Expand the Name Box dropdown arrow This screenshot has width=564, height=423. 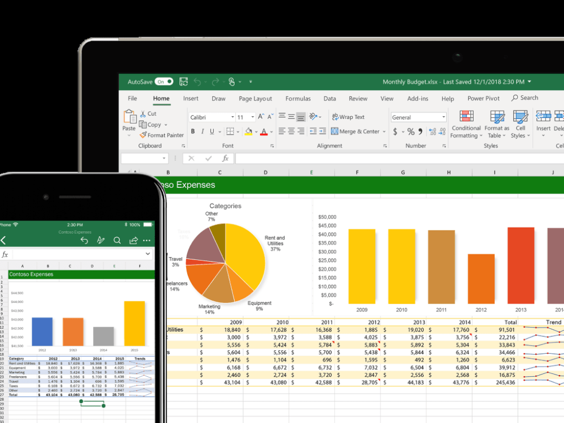coord(164,158)
